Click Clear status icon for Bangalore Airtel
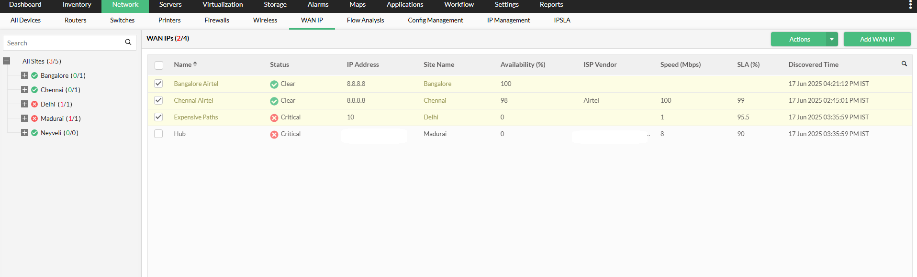 click(274, 85)
